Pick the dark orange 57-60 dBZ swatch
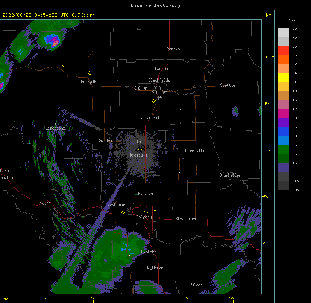This screenshot has width=311, height=303. pos(284,59)
